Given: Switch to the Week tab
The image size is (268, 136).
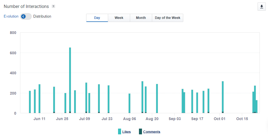Looking at the screenshot, I should (119, 18).
